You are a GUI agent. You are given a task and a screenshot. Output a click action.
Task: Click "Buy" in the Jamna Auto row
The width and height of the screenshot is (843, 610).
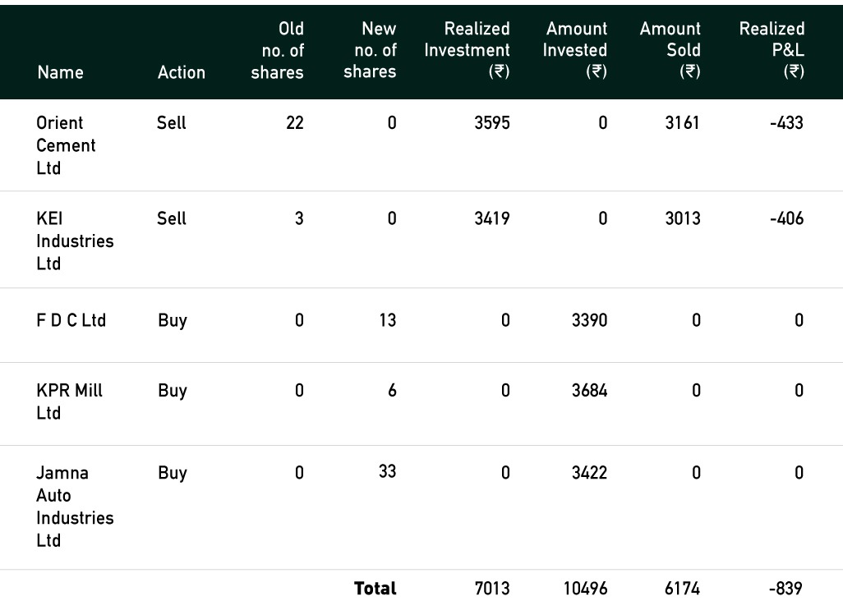(173, 473)
